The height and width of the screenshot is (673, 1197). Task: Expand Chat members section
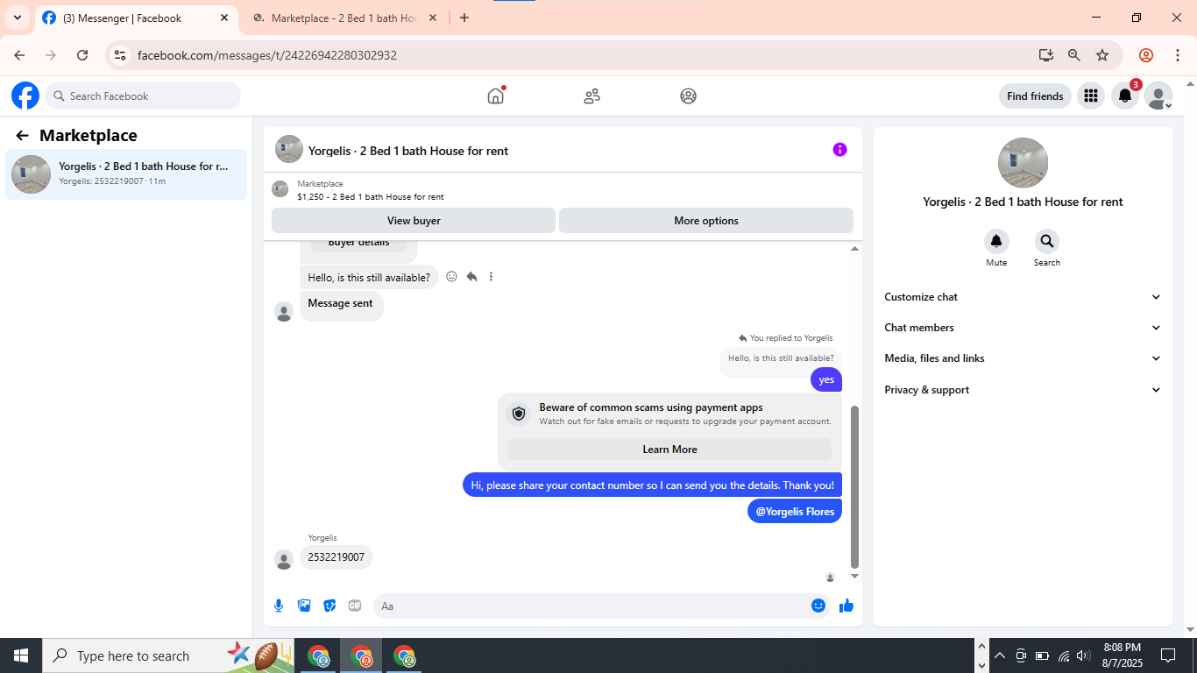pos(1023,328)
